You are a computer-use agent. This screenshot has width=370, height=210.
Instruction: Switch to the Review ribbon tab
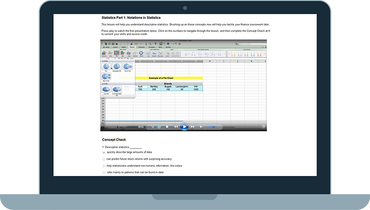(x=168, y=47)
